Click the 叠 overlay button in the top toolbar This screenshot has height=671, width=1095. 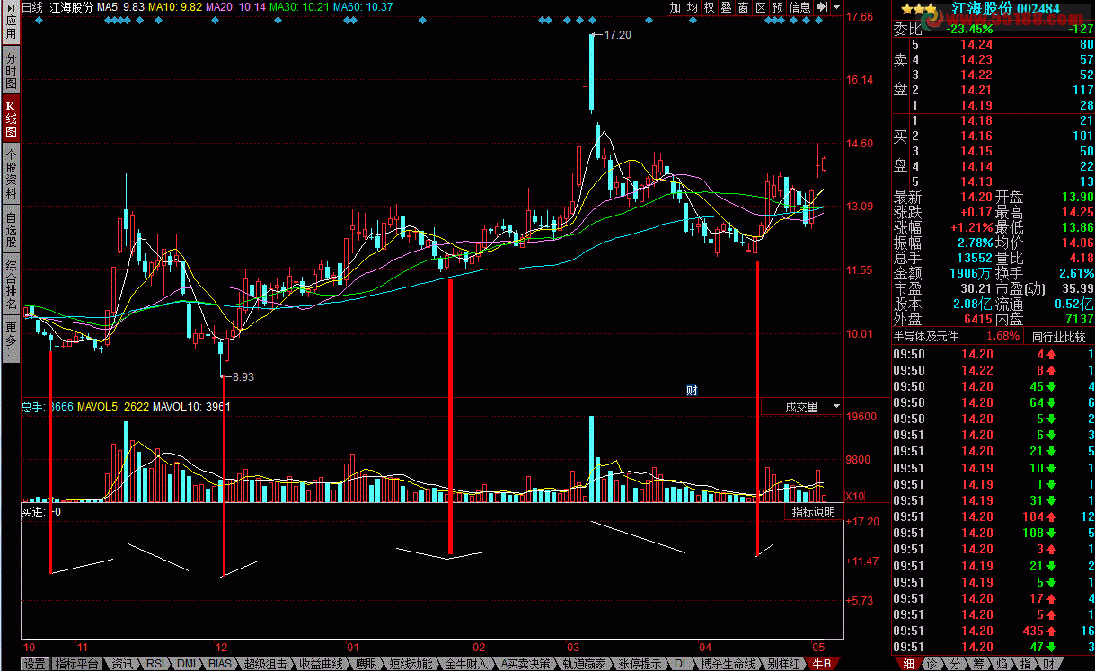(727, 7)
